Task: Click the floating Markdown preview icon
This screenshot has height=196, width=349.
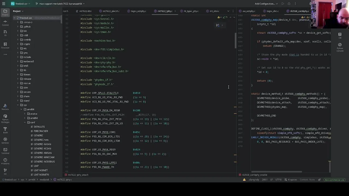Action: tap(217, 25)
